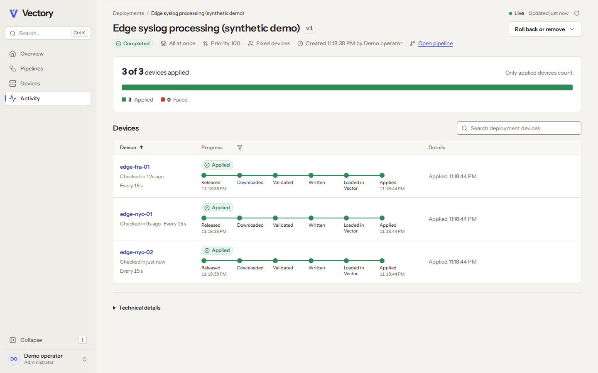Click the Applied timeline dot for edge-fra-01
The width and height of the screenshot is (598, 373).
pos(382,175)
